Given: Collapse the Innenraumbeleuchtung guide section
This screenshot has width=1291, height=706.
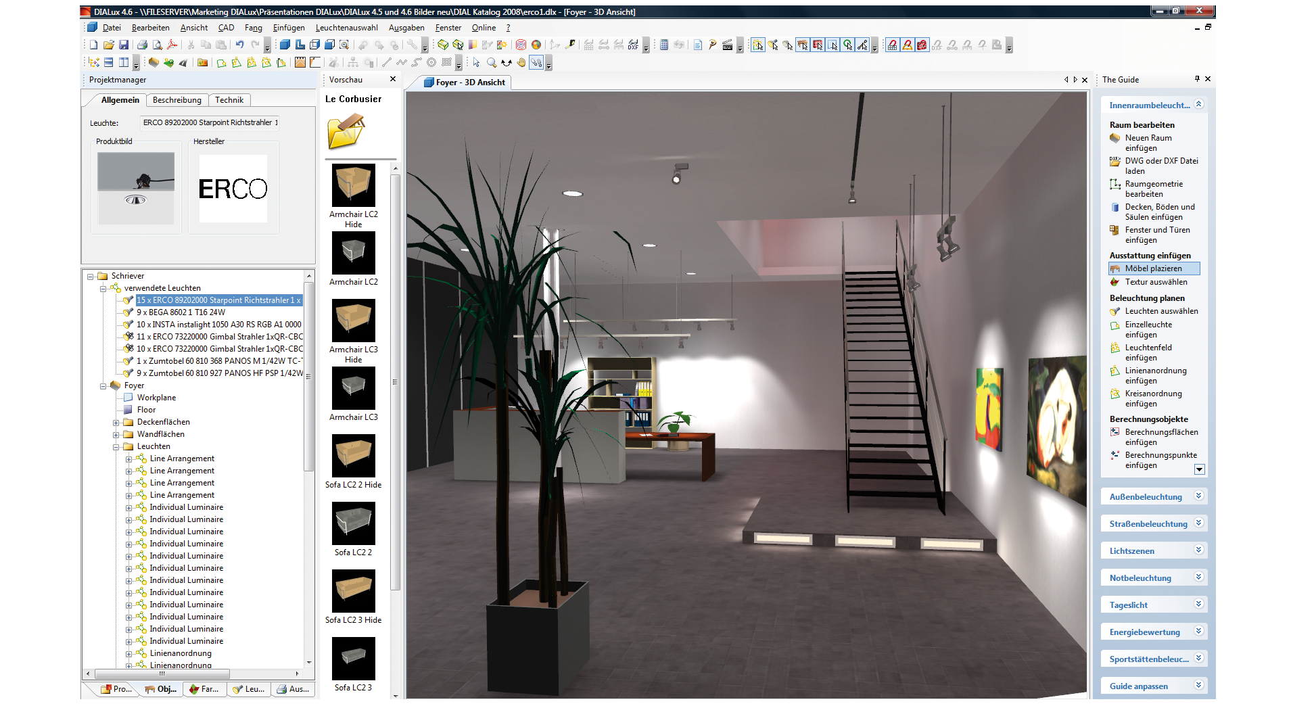Looking at the screenshot, I should point(1198,105).
